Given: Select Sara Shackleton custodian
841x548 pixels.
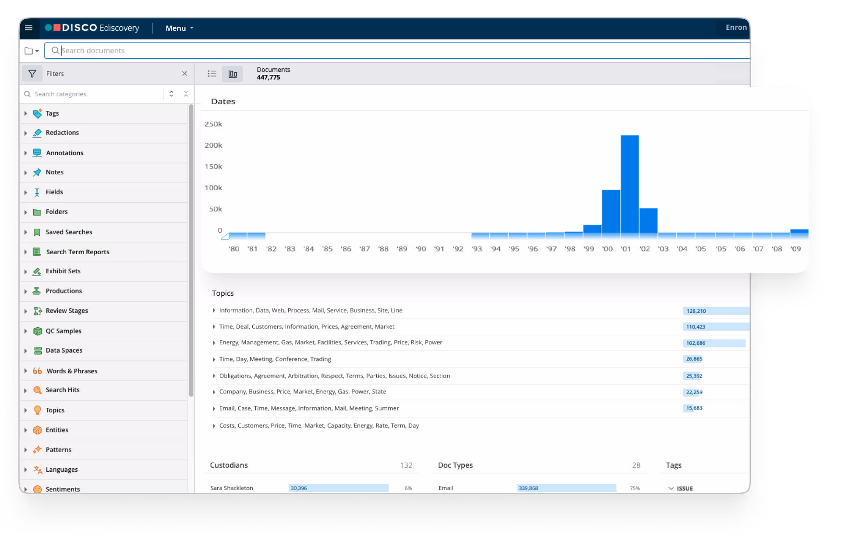Looking at the screenshot, I should coord(232,488).
